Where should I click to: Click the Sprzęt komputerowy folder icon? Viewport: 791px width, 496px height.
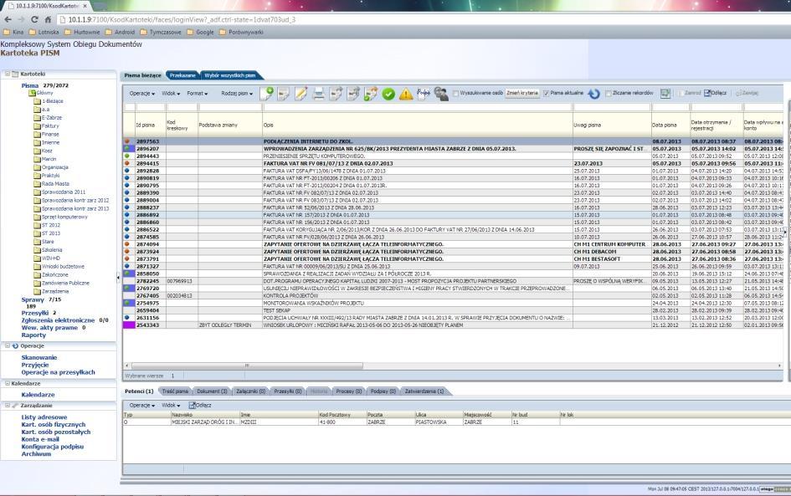click(x=37, y=217)
